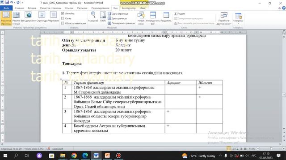Open Bandicam recorder from taskbar
Image resolution: width=286 pixels, height=160 pixels.
[118, 156]
